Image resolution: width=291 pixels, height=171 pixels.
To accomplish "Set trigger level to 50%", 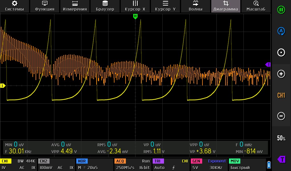I will 281,138.
